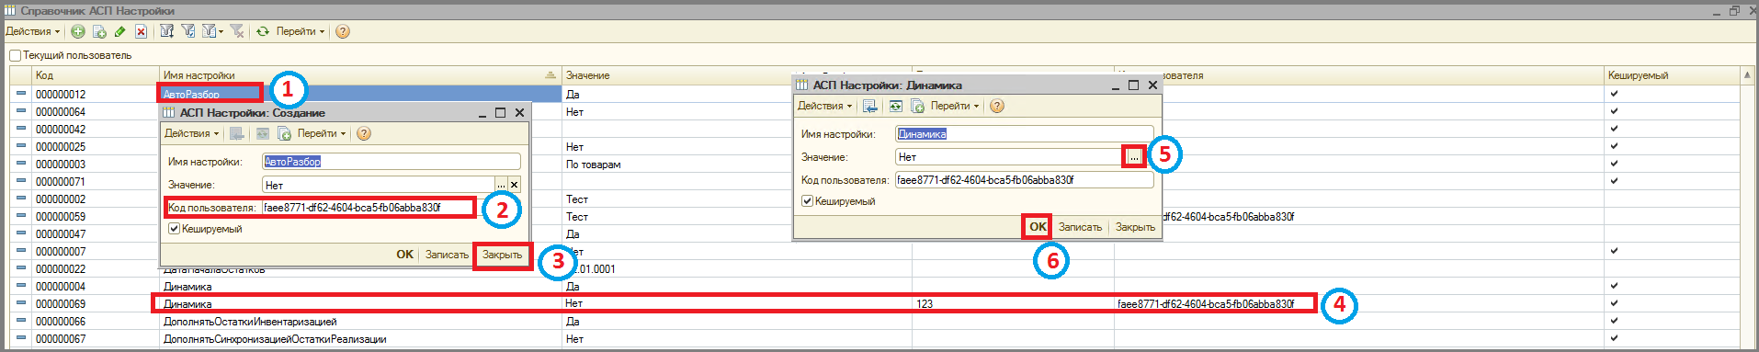
Task: Click the green Add new item icon
Action: (x=78, y=31)
